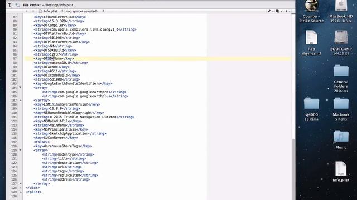The width and height of the screenshot is (357, 200).
Task: Click the fold end marker at line 129
Action: (x=20, y=192)
